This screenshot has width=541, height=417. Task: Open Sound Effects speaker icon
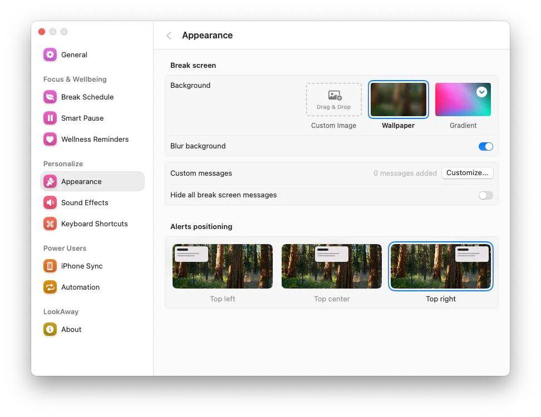pos(50,202)
